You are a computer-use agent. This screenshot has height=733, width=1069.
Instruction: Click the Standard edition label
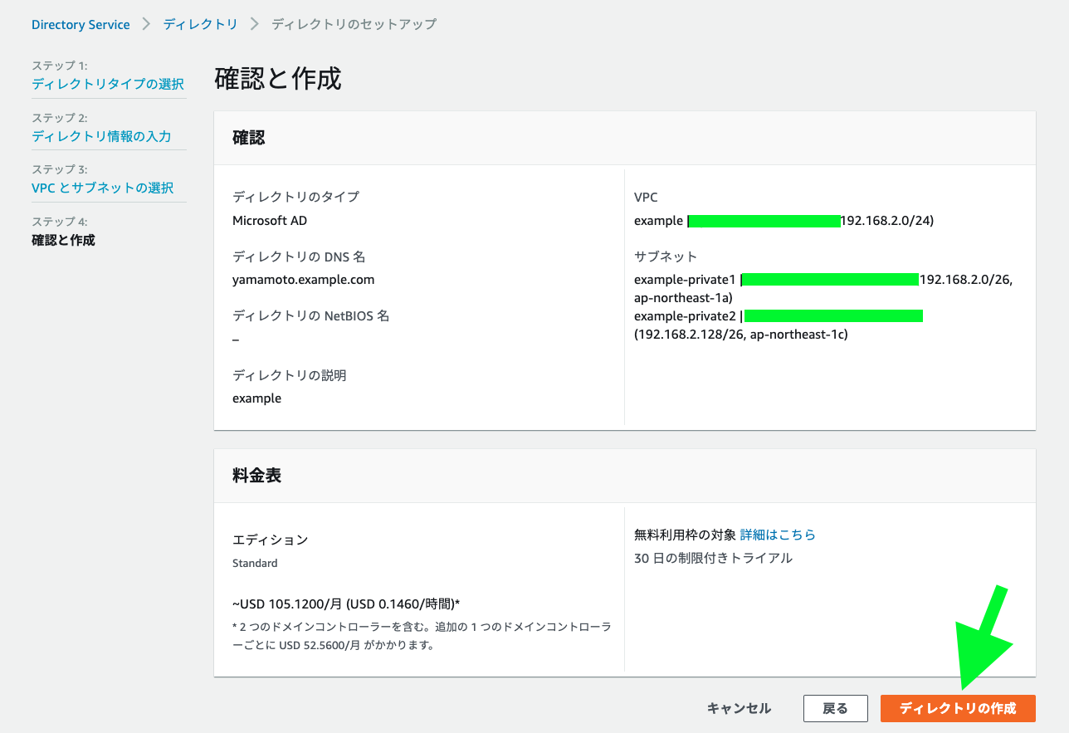click(x=255, y=563)
